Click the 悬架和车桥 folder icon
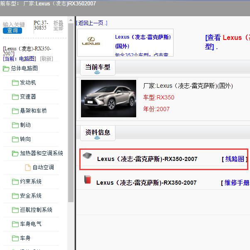This screenshot has width=250, height=250. pos(15,111)
